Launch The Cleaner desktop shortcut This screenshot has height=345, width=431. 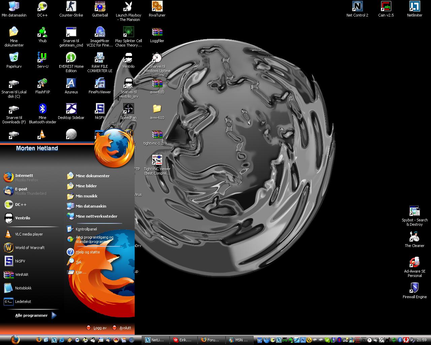coord(415,240)
